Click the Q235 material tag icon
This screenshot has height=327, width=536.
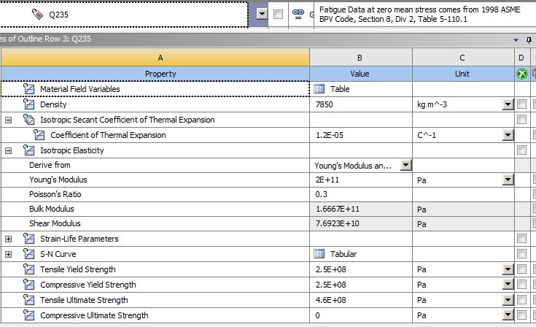coord(36,14)
